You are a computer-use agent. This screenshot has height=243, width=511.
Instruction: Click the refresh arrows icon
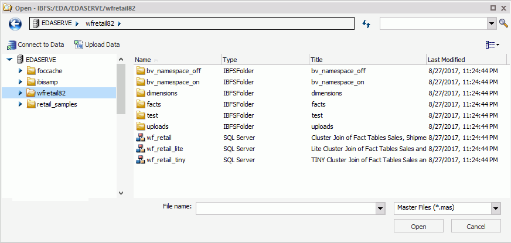(x=367, y=23)
